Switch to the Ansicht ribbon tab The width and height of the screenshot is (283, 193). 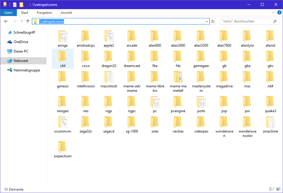pyautogui.click(x=66, y=13)
